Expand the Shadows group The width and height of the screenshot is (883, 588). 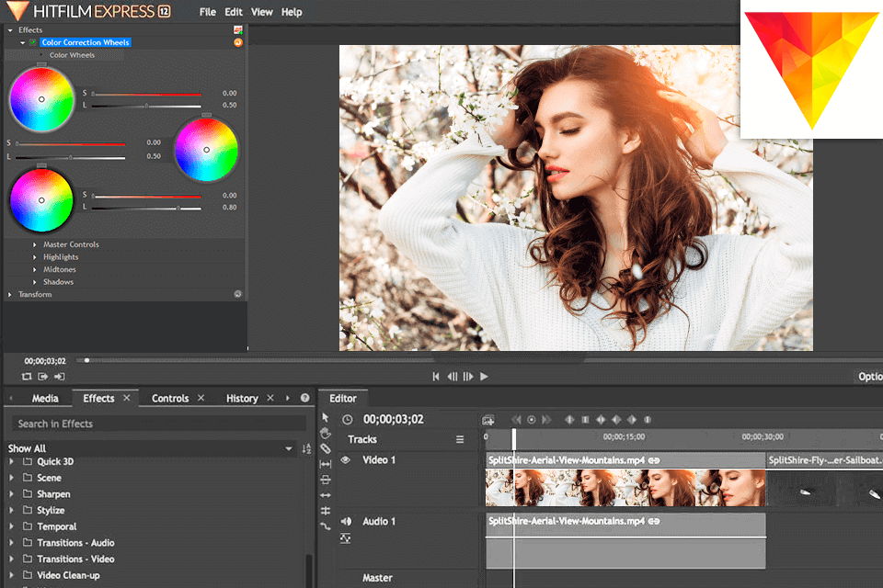click(x=34, y=282)
